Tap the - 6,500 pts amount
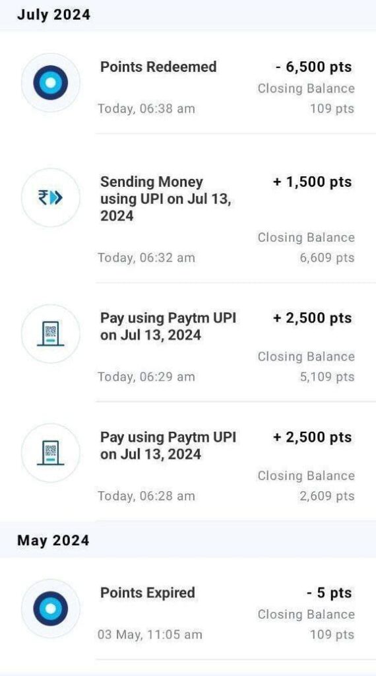Screen dimensions: 376x676 click(x=313, y=67)
